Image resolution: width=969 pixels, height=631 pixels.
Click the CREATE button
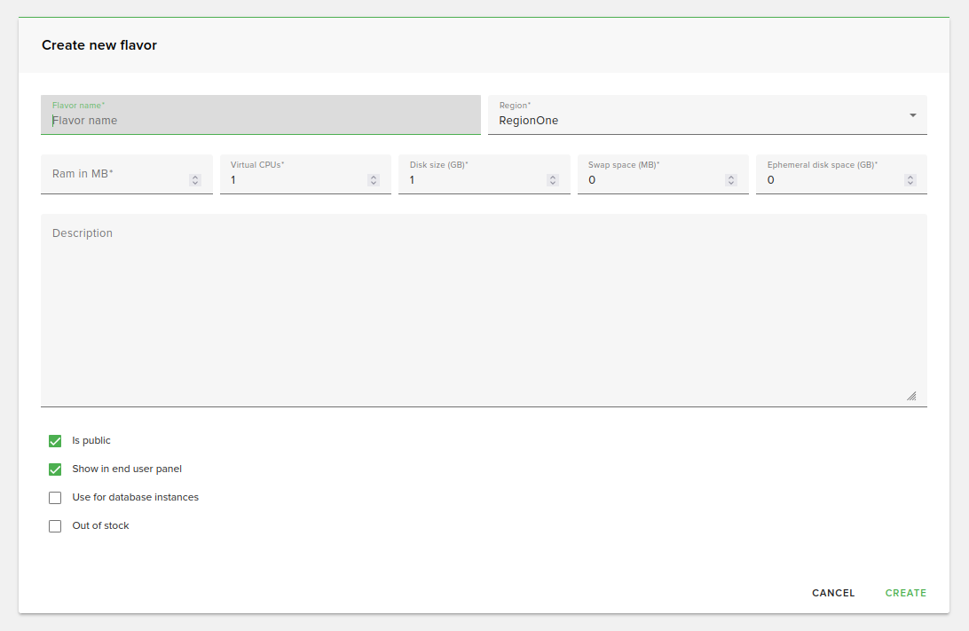click(x=905, y=593)
